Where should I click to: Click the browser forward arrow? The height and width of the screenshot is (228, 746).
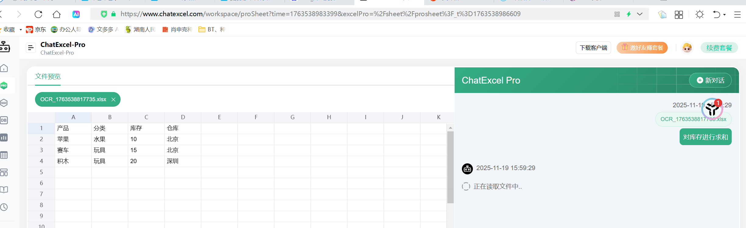tap(19, 14)
